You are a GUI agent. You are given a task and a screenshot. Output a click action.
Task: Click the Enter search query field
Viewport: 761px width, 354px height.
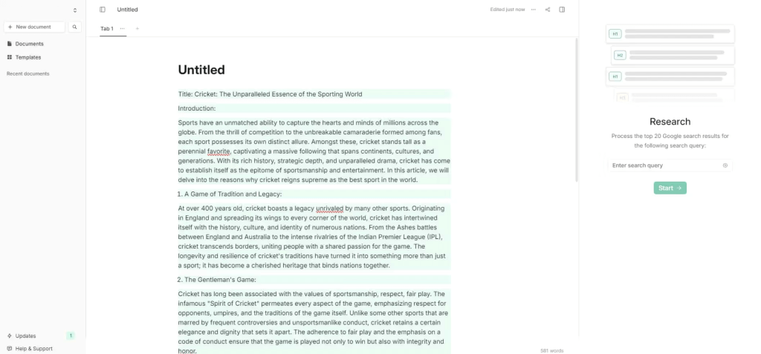664,165
